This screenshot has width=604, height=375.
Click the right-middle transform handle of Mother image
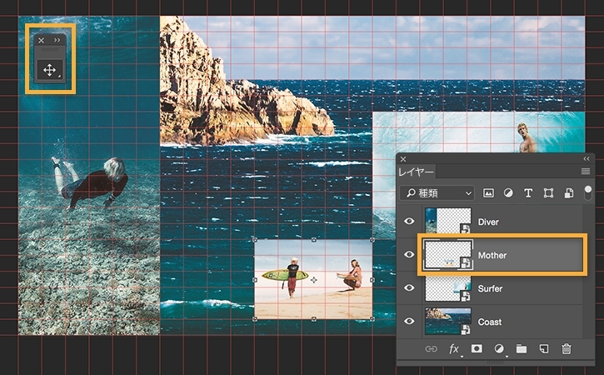pyautogui.click(x=372, y=280)
